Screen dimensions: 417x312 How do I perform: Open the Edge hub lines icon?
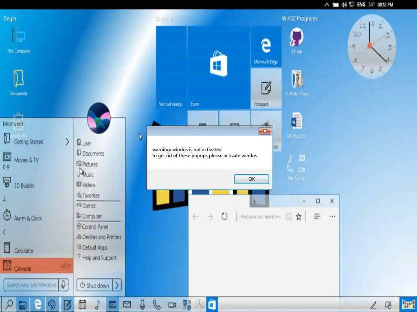click(x=317, y=216)
